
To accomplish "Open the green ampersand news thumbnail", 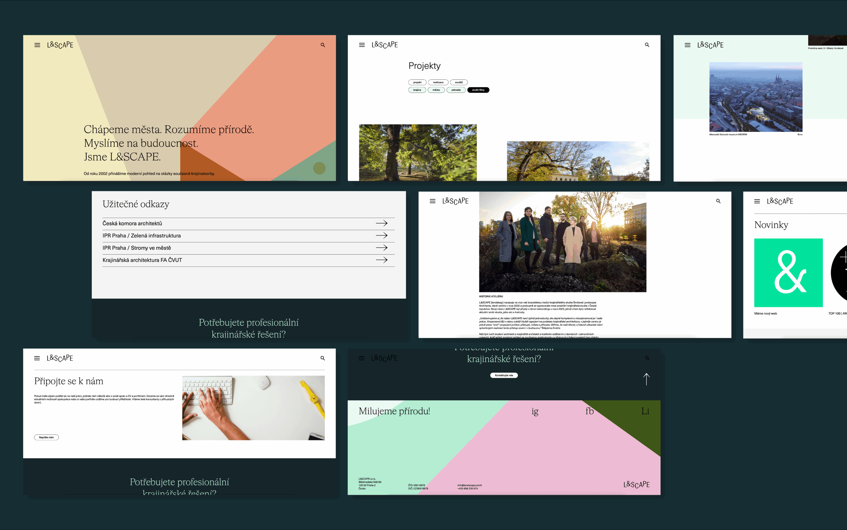I will click(x=788, y=273).
